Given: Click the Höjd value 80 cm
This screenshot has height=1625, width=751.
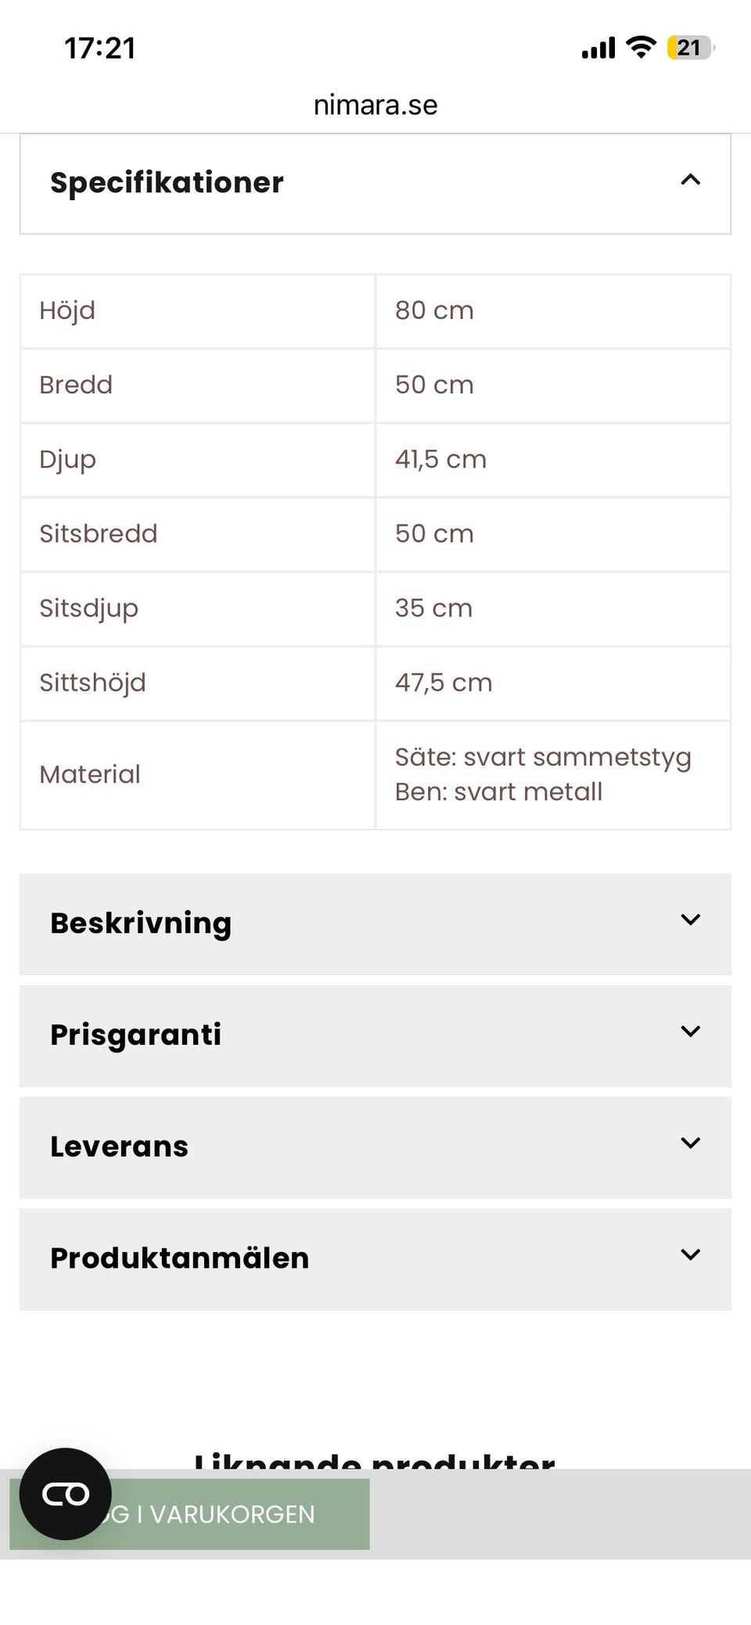Looking at the screenshot, I should 434,310.
